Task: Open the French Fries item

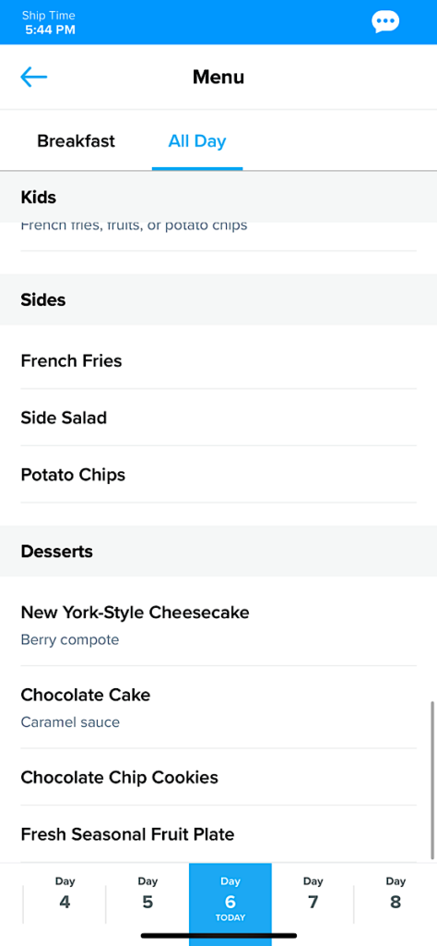Action: pos(218,361)
